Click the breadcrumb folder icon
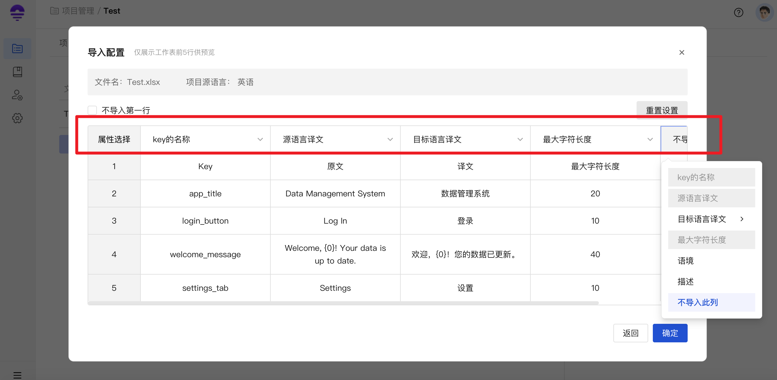Image resolution: width=777 pixels, height=380 pixels. coord(54,11)
